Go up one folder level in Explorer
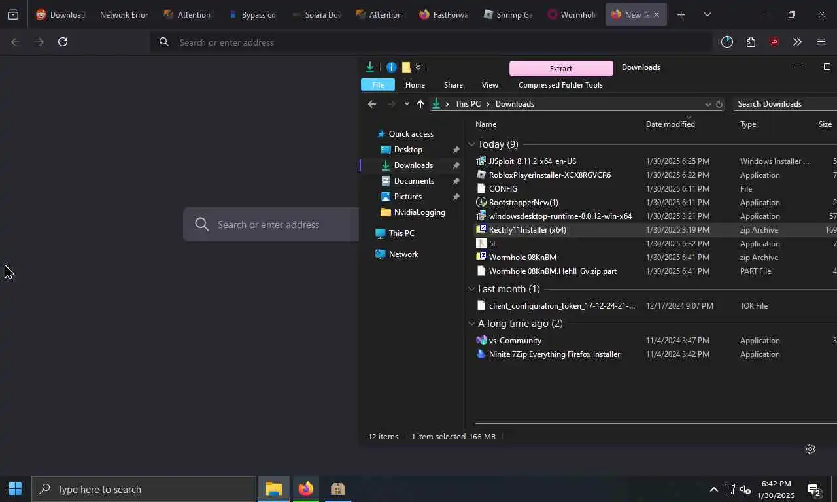Image resolution: width=837 pixels, height=502 pixels. 420,104
